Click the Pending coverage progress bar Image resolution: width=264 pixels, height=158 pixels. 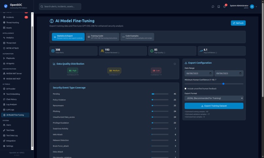coord(160,94)
